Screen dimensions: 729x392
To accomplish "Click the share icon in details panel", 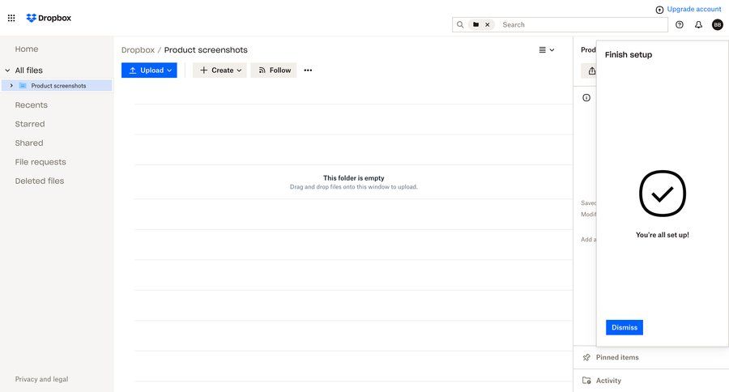I will click(591, 70).
